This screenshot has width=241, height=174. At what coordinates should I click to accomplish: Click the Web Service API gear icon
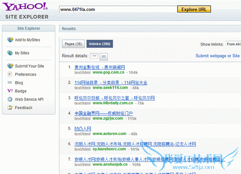[x=10, y=99]
